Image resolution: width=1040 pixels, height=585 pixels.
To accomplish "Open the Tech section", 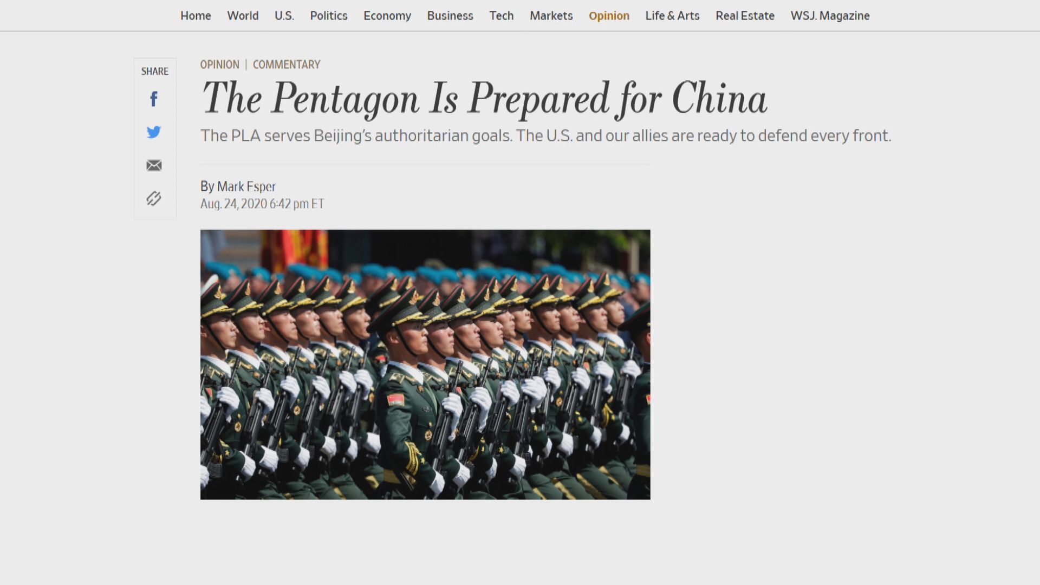I will click(502, 16).
